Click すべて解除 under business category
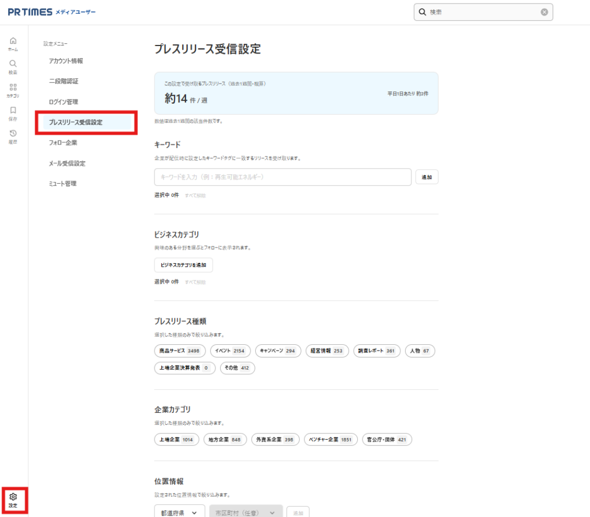Viewport: 590px width, 517px height. tap(195, 282)
